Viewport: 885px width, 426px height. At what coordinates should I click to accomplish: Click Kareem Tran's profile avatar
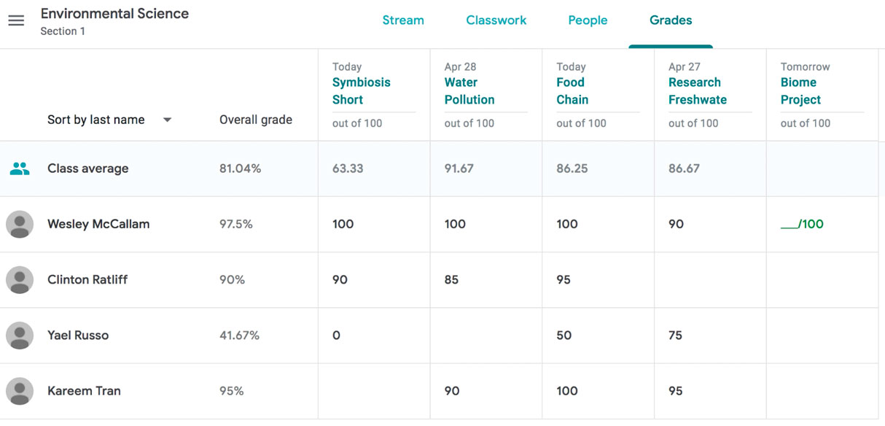tap(20, 391)
